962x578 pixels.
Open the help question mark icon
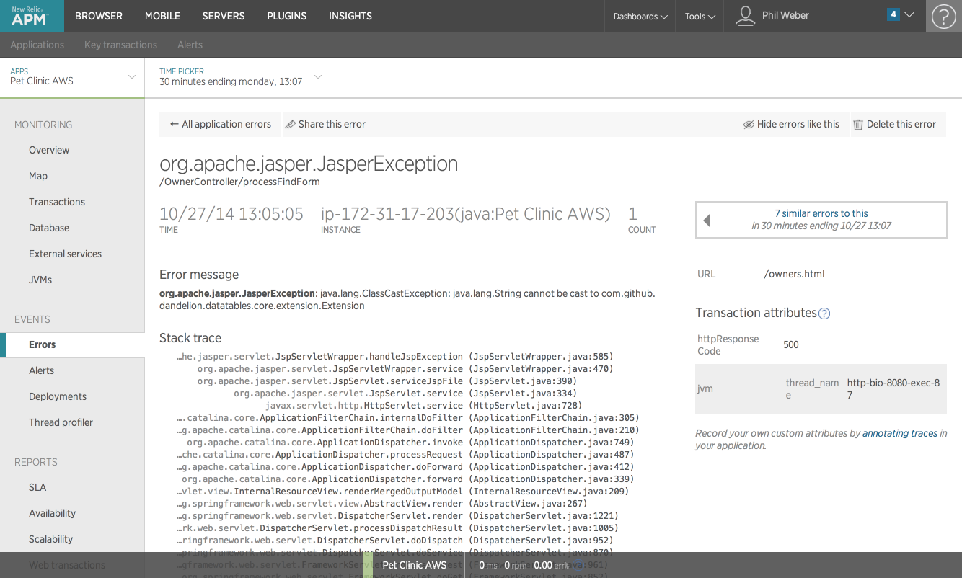944,16
